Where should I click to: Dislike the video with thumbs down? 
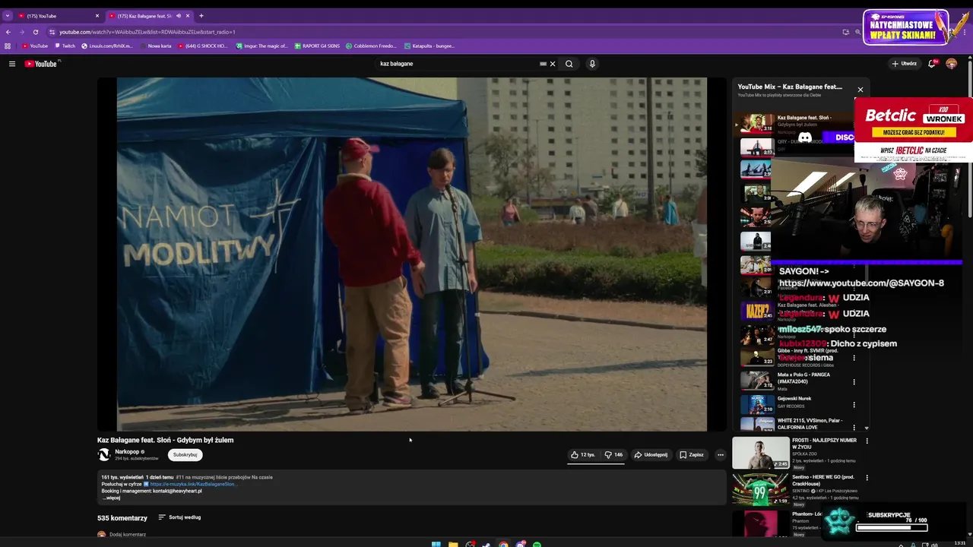613,454
